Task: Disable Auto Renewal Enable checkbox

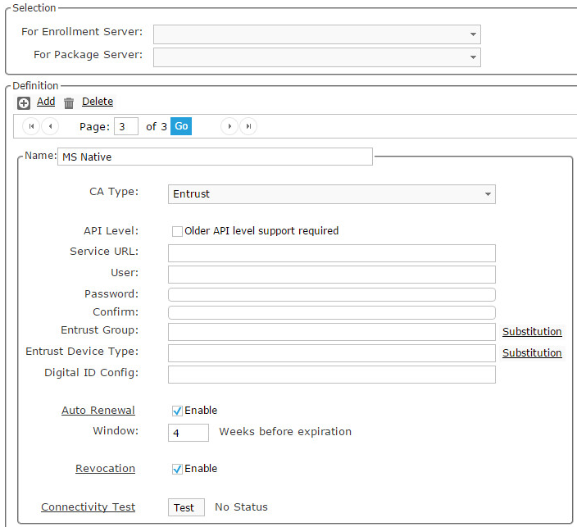Action: [177, 411]
